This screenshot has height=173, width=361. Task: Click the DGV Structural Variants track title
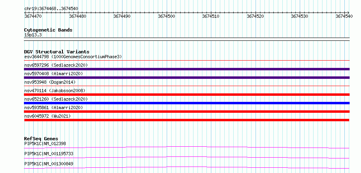click(x=57, y=52)
